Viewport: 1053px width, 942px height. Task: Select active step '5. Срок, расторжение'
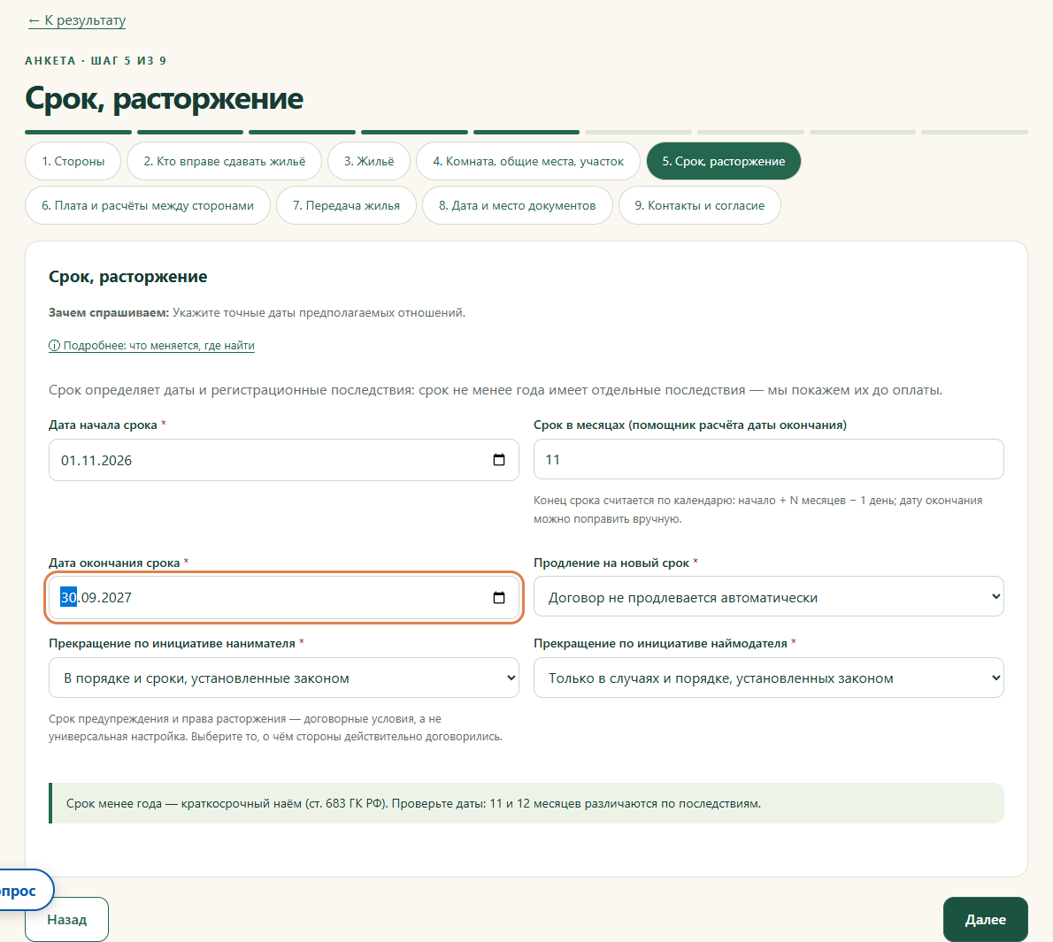723,161
